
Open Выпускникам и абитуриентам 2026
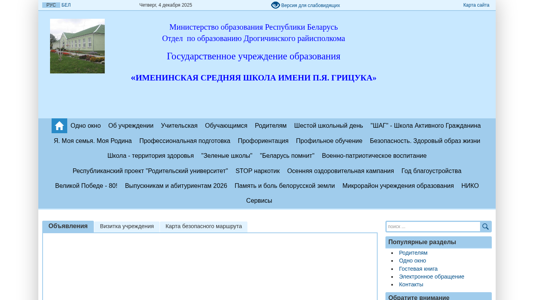176,186
